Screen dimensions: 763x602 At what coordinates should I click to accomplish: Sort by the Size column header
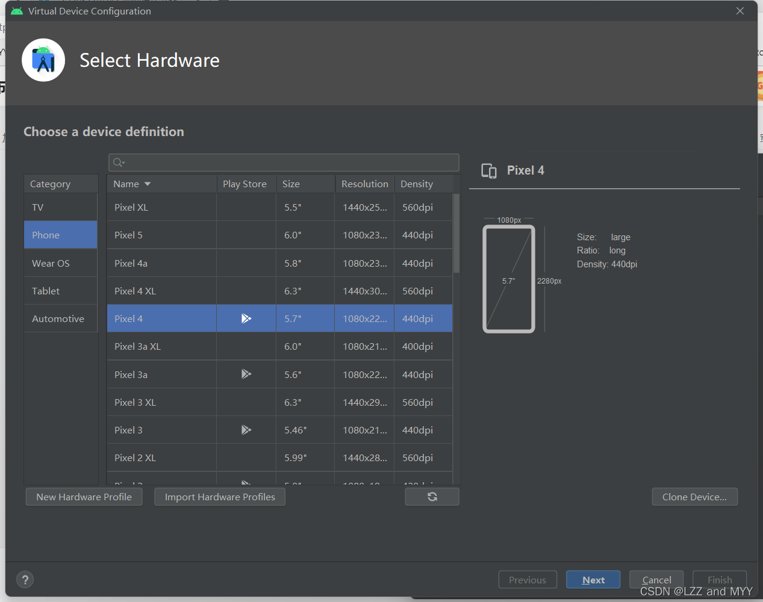coord(305,184)
